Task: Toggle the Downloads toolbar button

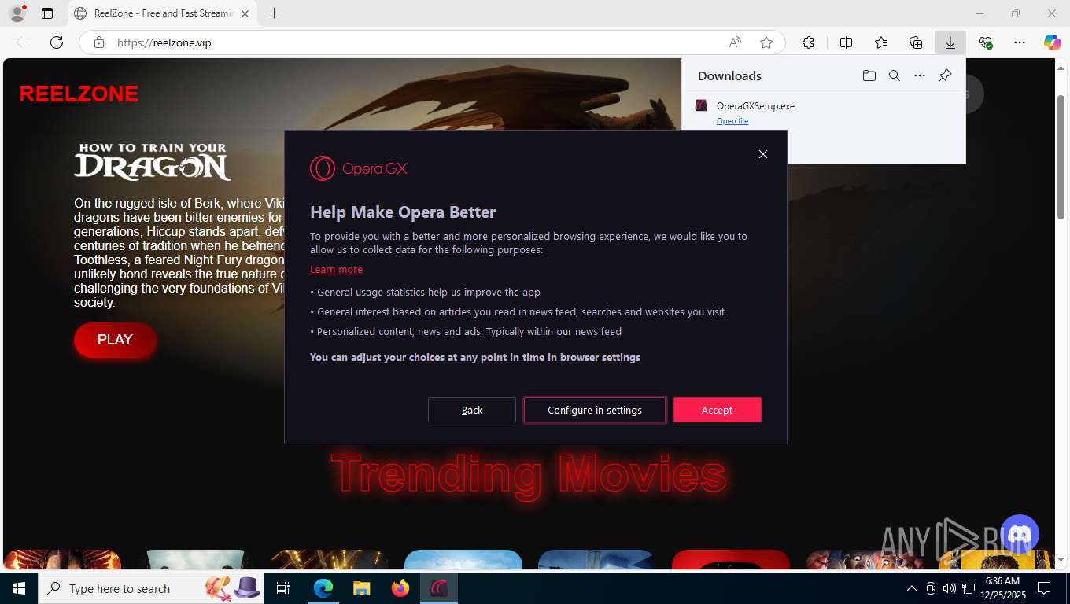Action: (x=950, y=42)
